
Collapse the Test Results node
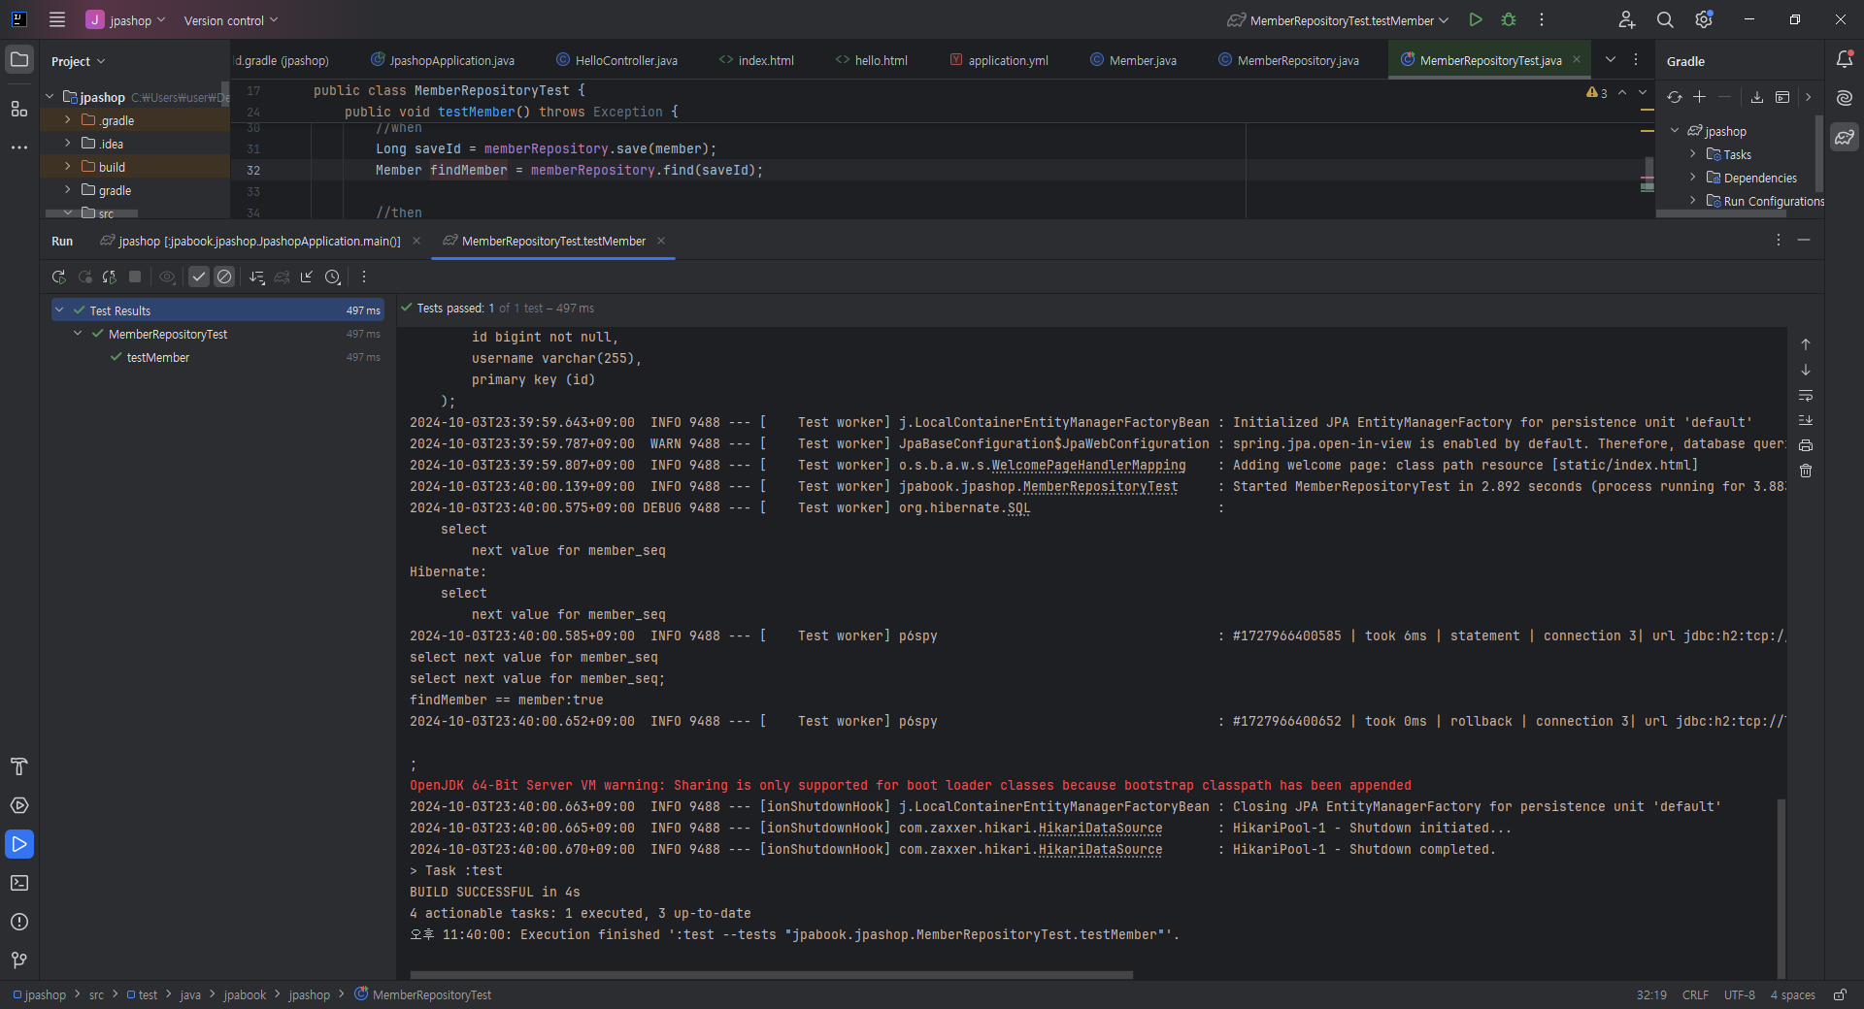coord(59,310)
